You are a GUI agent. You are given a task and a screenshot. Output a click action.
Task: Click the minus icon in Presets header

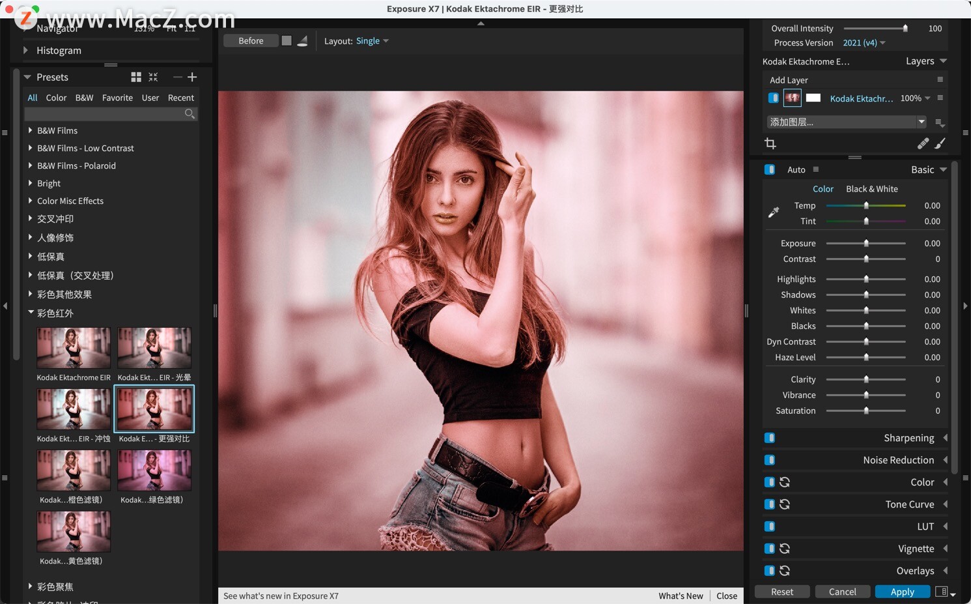click(177, 77)
